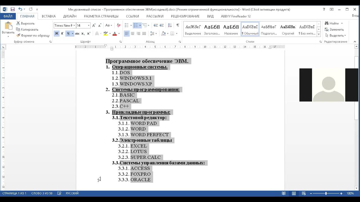360x202 pixels.
Task: Switch to ССЫЛКИ tab
Action: (x=132, y=16)
